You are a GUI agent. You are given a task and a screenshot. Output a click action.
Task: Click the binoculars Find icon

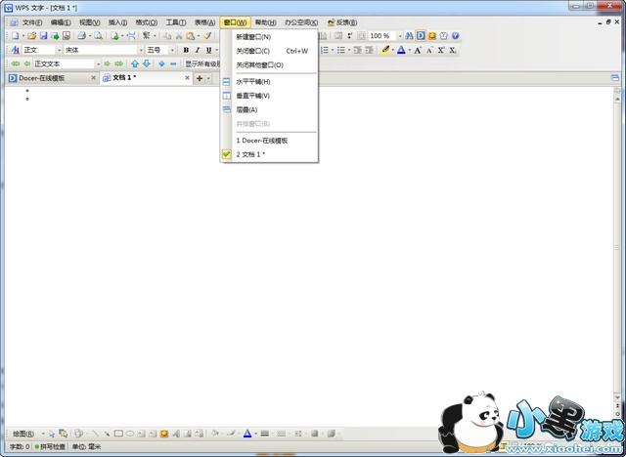[x=409, y=36]
